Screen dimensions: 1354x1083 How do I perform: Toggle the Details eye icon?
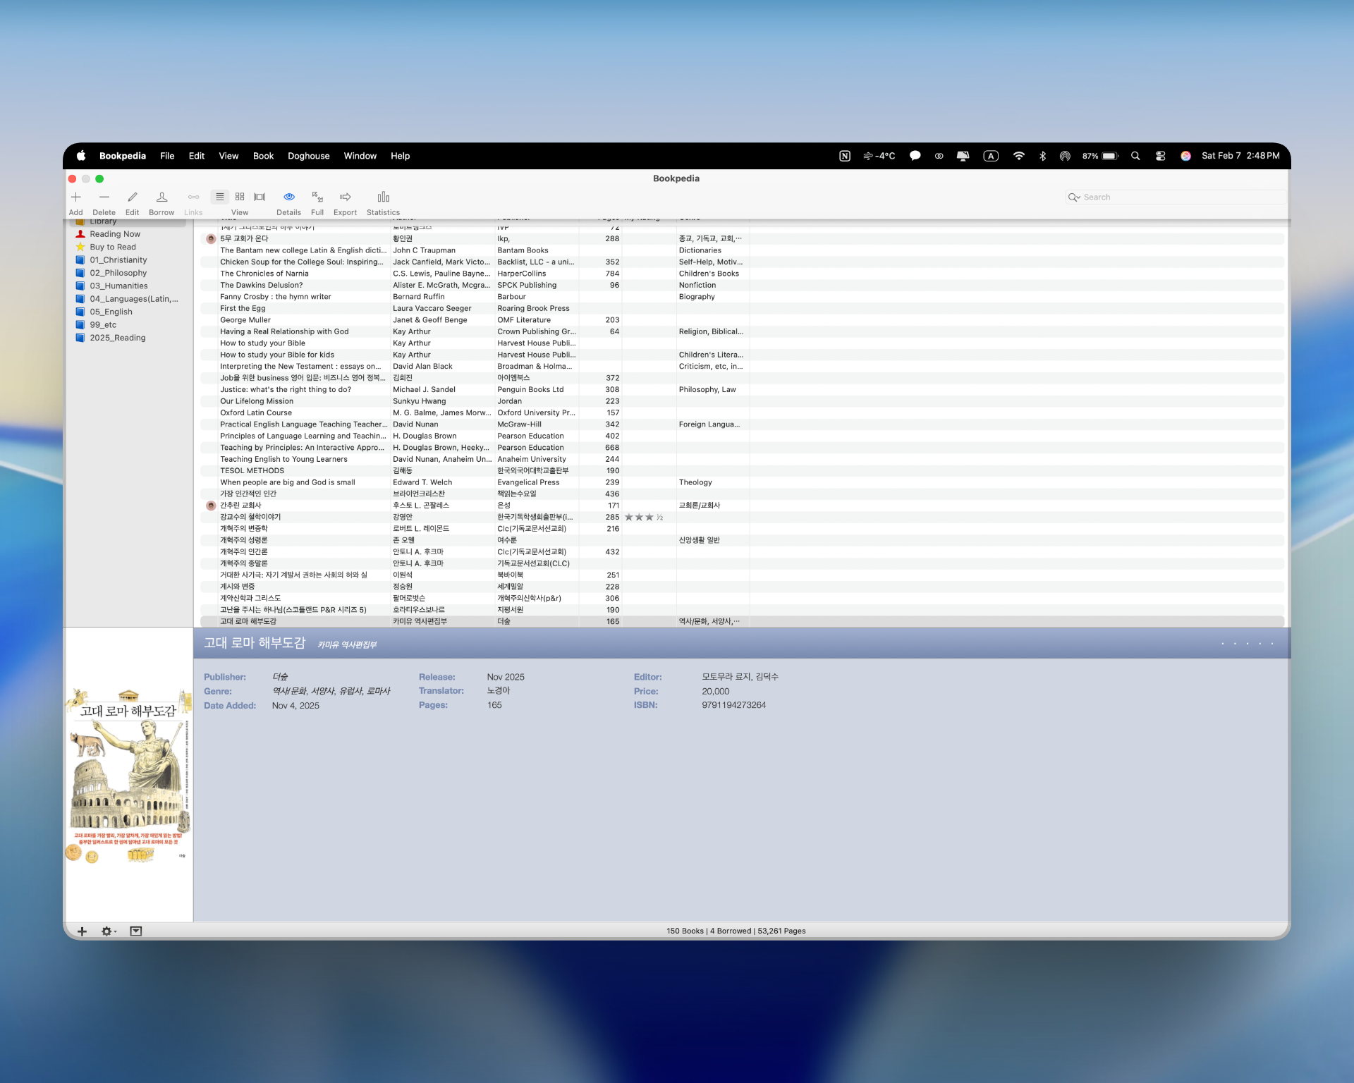pos(288,197)
